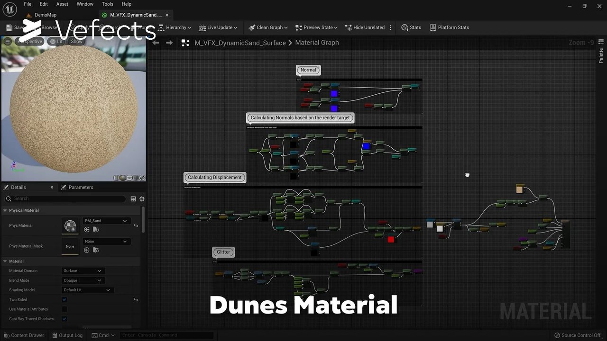
Task: Open the Material Domain dropdown
Action: 83,271
